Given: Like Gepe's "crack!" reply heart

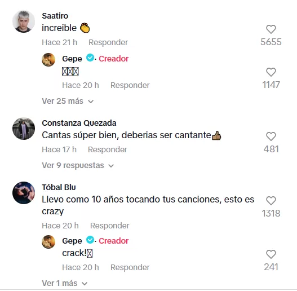Looking at the screenshot, I should [x=271, y=254].
